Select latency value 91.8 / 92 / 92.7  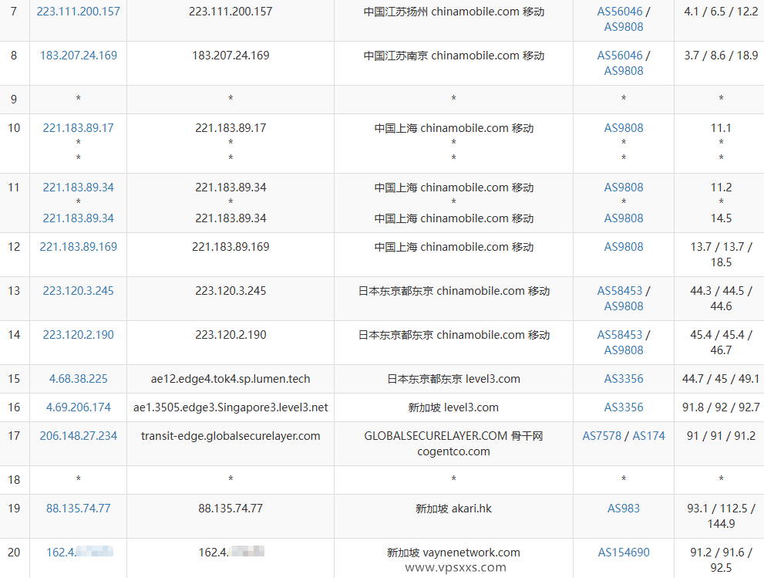tap(721, 407)
